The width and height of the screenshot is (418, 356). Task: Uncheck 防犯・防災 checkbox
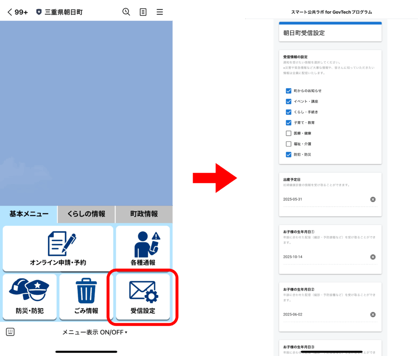(289, 154)
